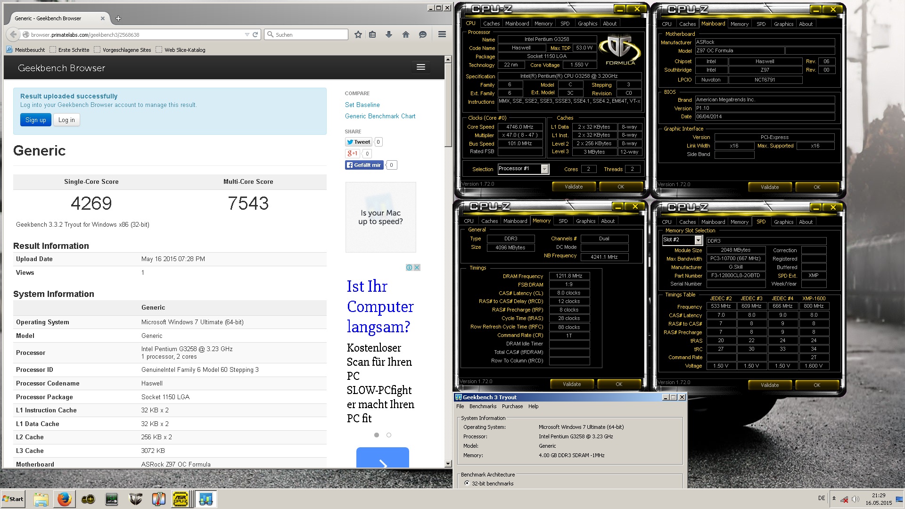Switch to Caches tab in CPU window
Image resolution: width=905 pixels, height=509 pixels.
pyautogui.click(x=492, y=24)
